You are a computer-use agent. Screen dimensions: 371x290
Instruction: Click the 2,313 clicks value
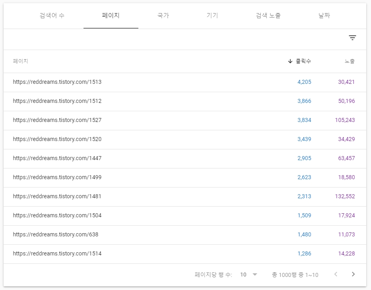pos(304,196)
